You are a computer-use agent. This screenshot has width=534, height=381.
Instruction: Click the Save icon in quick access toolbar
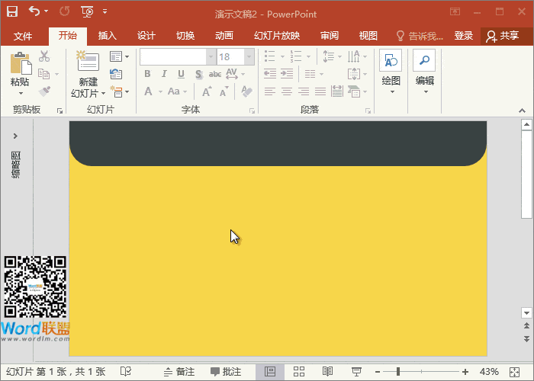(12, 11)
